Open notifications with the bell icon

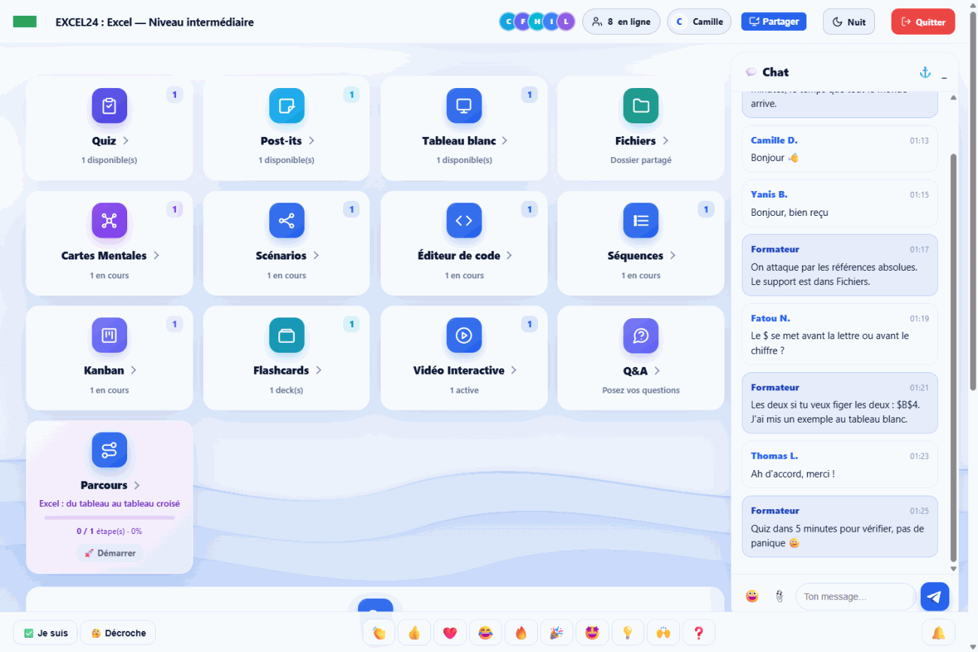click(938, 632)
